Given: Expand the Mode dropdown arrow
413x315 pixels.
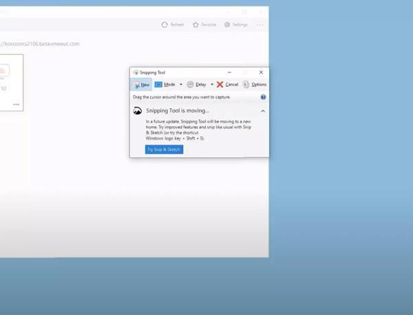Looking at the screenshot, I should [x=181, y=84].
